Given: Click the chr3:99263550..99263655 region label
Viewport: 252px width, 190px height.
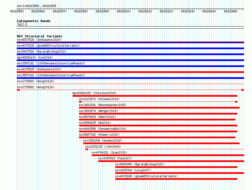Looking at the screenshot, I should tap(37, 6).
